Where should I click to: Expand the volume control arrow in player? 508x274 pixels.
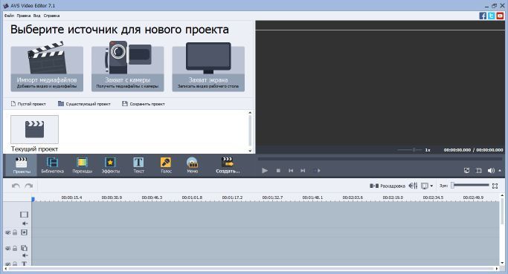500,171
